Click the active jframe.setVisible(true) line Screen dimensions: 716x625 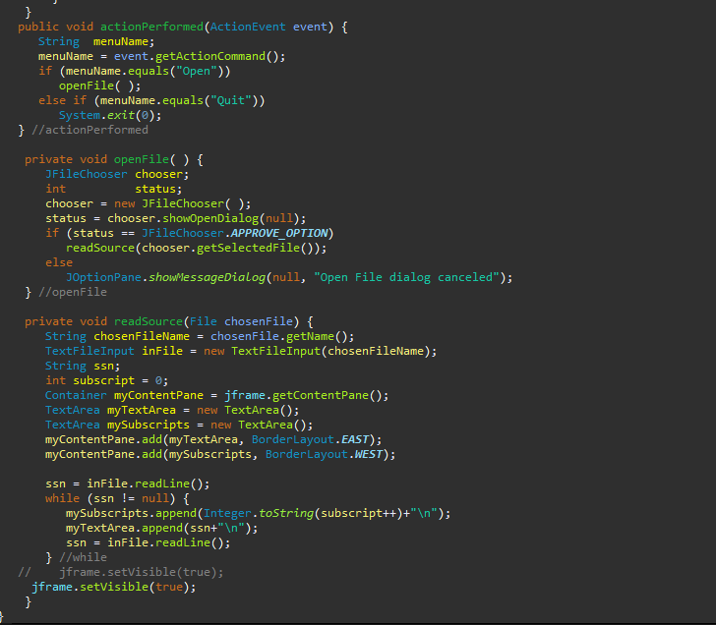click(x=114, y=587)
